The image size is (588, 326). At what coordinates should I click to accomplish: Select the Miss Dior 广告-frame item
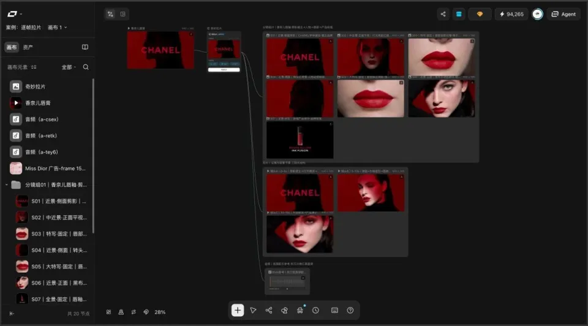(49, 169)
